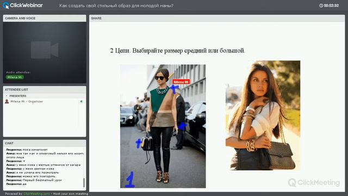
Task: Click the camera placeholder icon
Action: point(45,50)
